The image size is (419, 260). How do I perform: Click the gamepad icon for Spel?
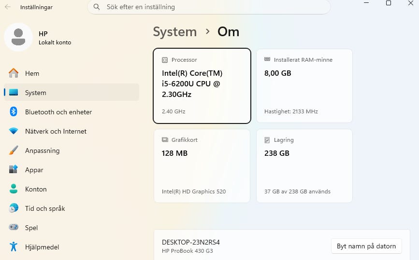point(14,227)
